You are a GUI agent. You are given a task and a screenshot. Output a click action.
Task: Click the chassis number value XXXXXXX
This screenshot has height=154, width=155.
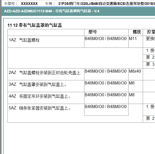pyautogui.click(x=29, y=4)
